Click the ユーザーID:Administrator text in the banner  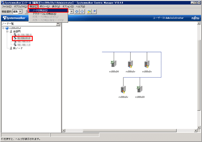[168, 18]
